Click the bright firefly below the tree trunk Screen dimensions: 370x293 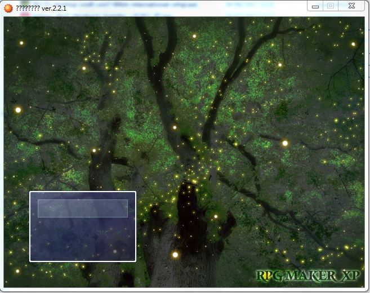click(x=175, y=255)
